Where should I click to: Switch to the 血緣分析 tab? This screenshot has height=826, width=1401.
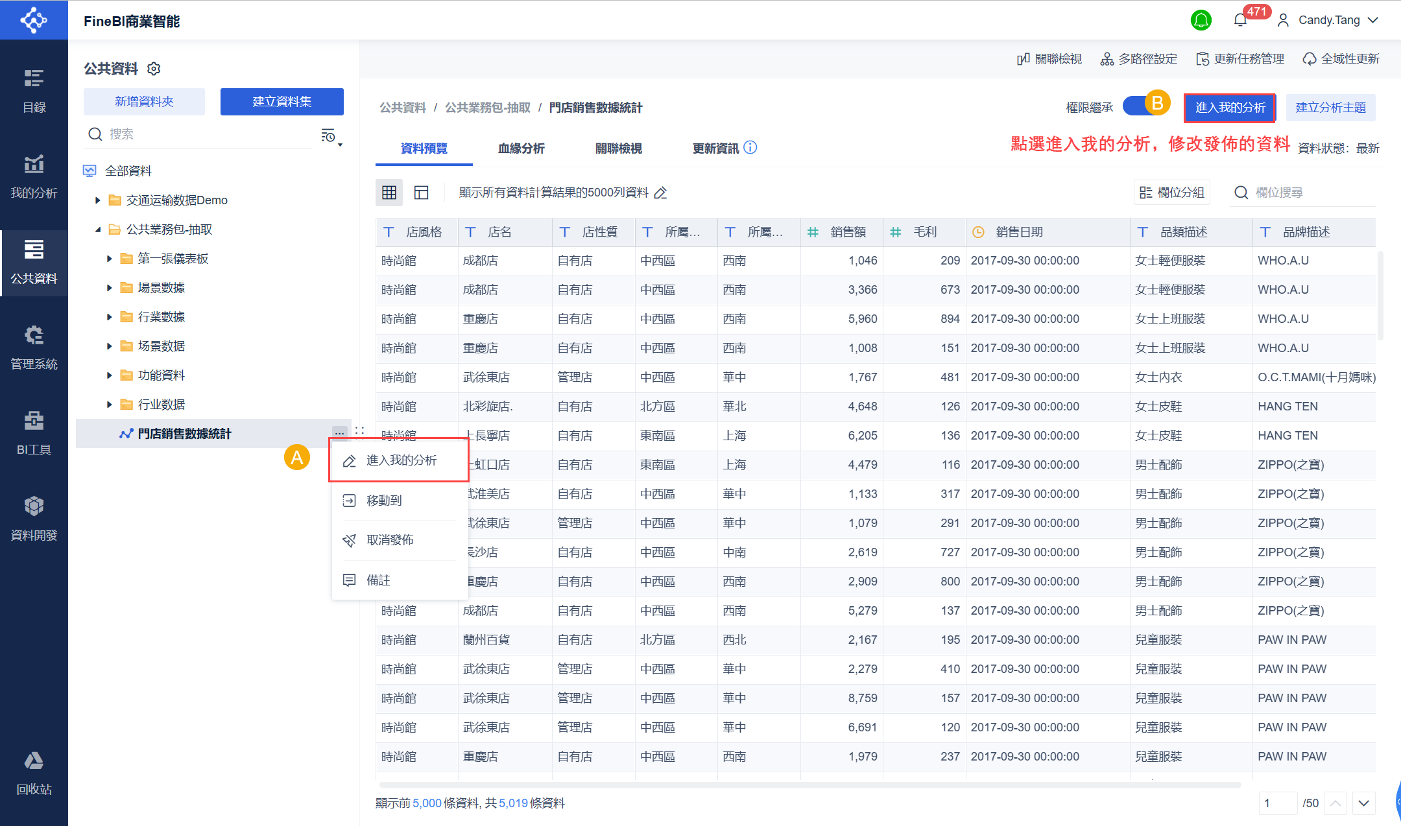(521, 148)
